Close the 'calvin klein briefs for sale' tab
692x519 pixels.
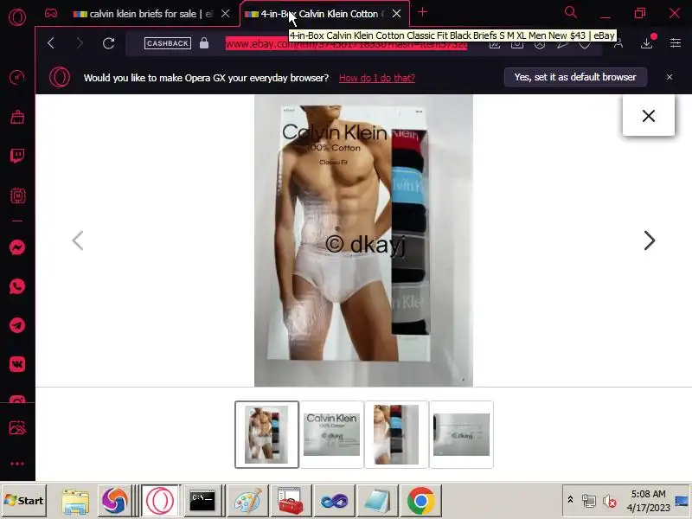[226, 14]
